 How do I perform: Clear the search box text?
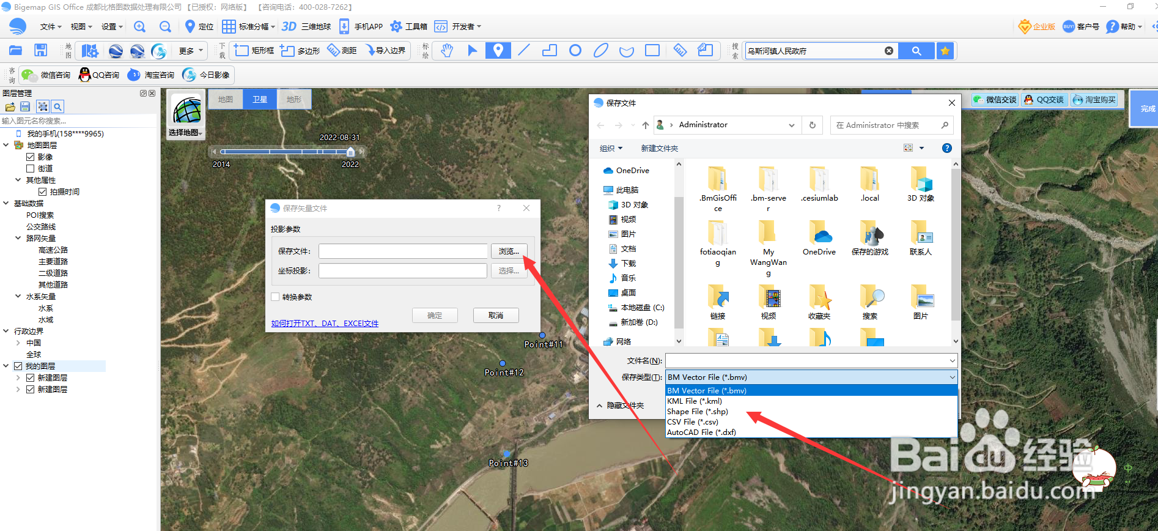[889, 51]
